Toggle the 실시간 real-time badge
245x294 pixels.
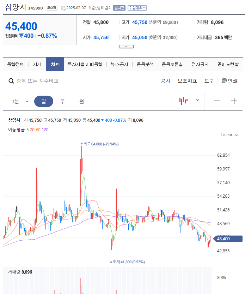coord(119,8)
